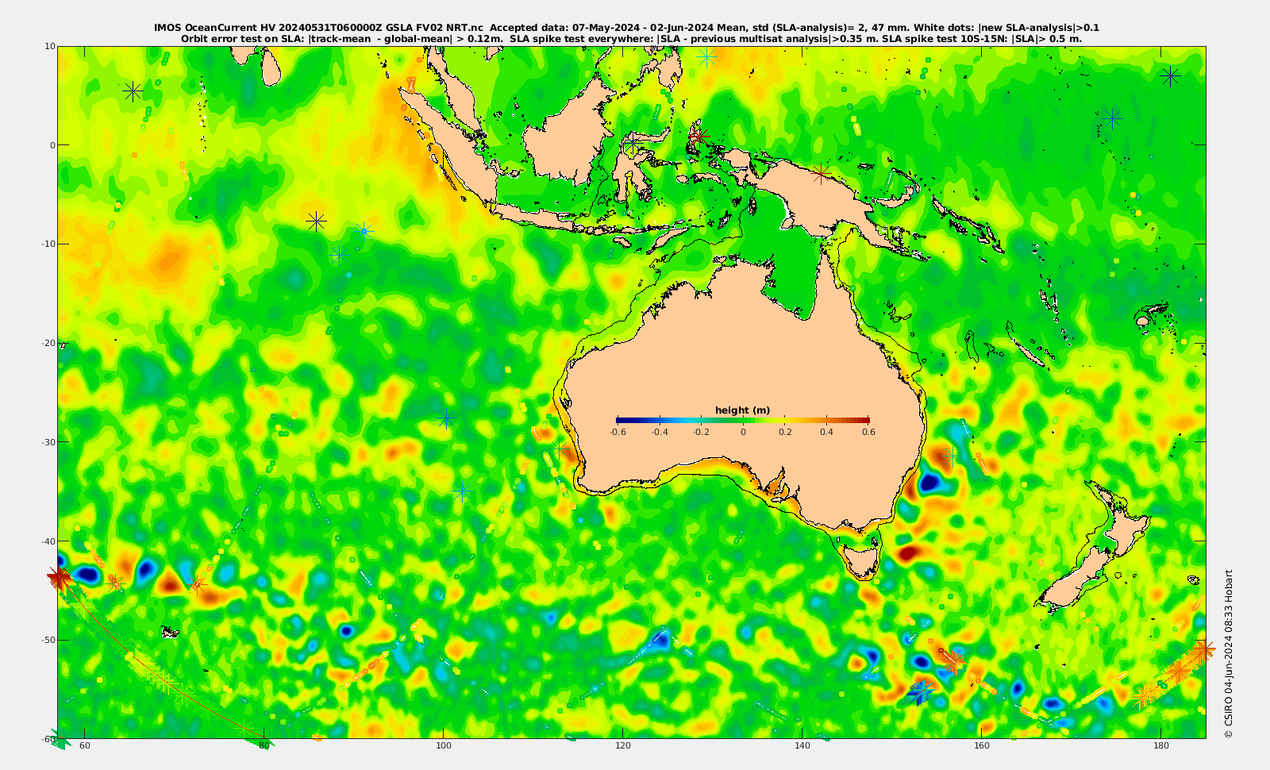The image size is (1270, 770).
Task: Click the latitude axis label -40
Action: click(x=48, y=541)
